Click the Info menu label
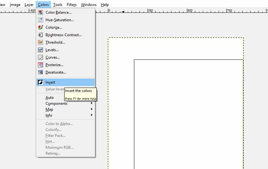Screen dimensions: 268x169 pos(49,115)
